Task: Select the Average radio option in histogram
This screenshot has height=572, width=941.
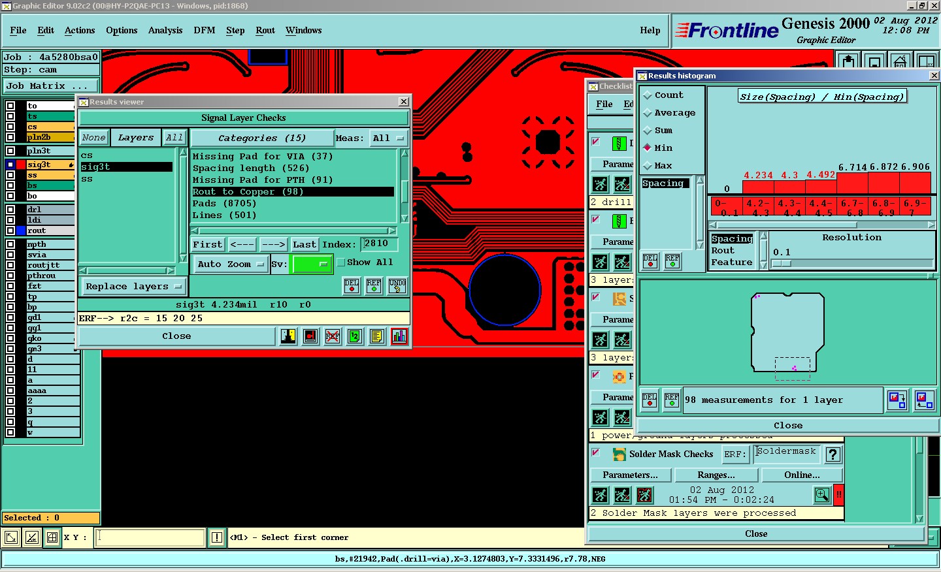Action: point(669,113)
